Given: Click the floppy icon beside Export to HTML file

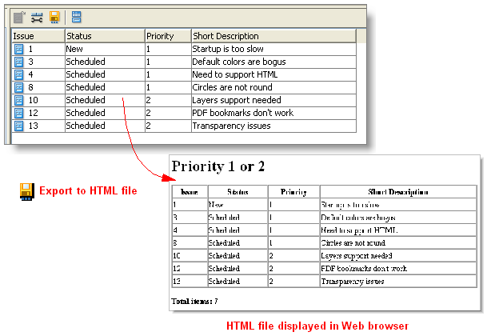Looking at the screenshot, I should [x=26, y=190].
